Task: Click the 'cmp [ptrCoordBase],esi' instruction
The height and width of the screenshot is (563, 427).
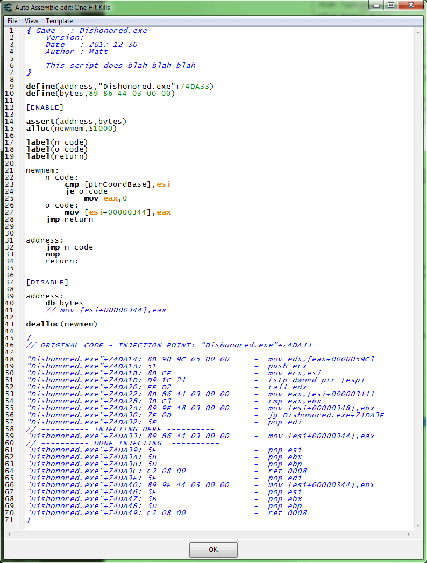Action: pos(117,184)
